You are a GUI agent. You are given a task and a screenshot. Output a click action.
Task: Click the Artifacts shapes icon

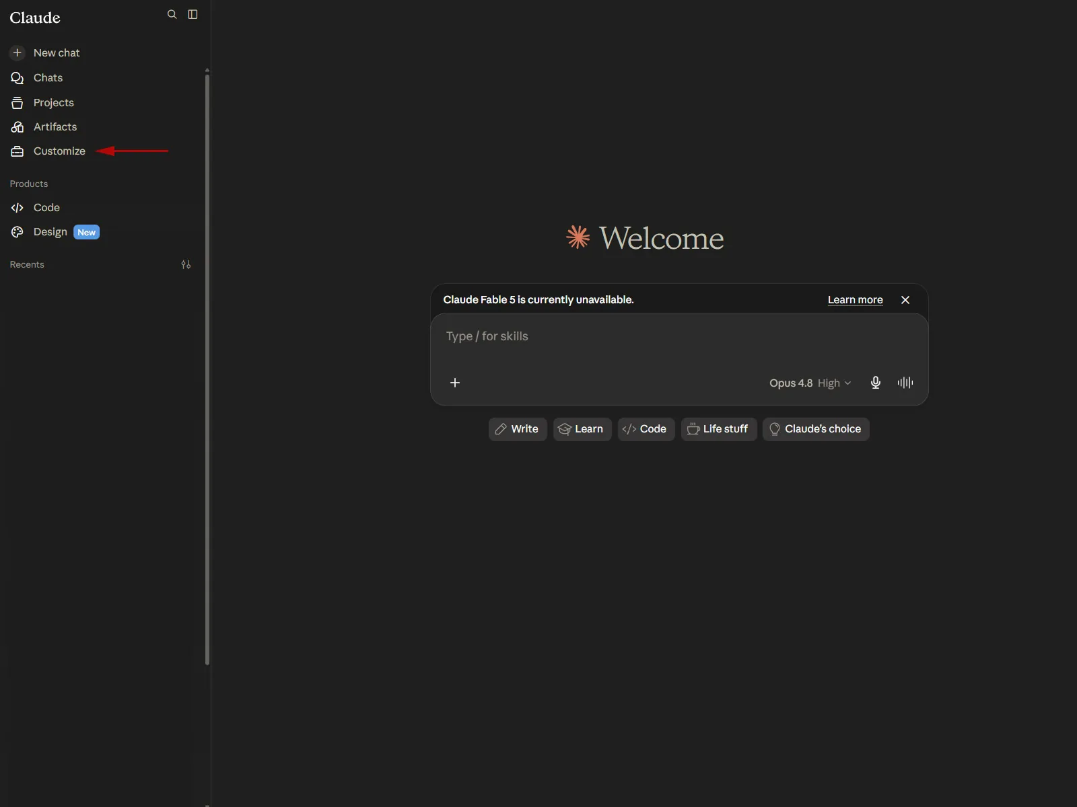click(x=18, y=127)
